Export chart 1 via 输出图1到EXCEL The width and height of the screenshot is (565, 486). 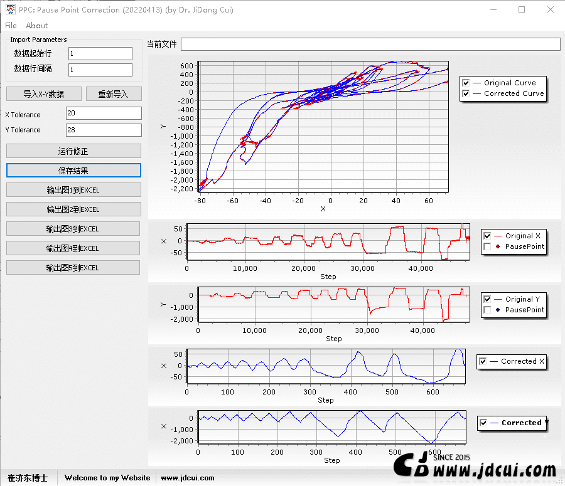(73, 190)
